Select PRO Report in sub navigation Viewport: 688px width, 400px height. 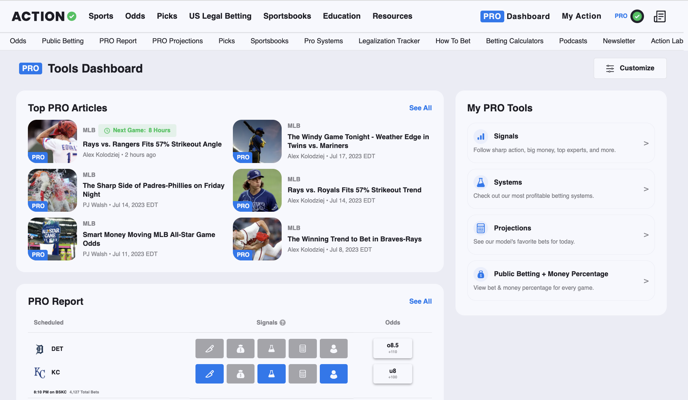point(118,41)
